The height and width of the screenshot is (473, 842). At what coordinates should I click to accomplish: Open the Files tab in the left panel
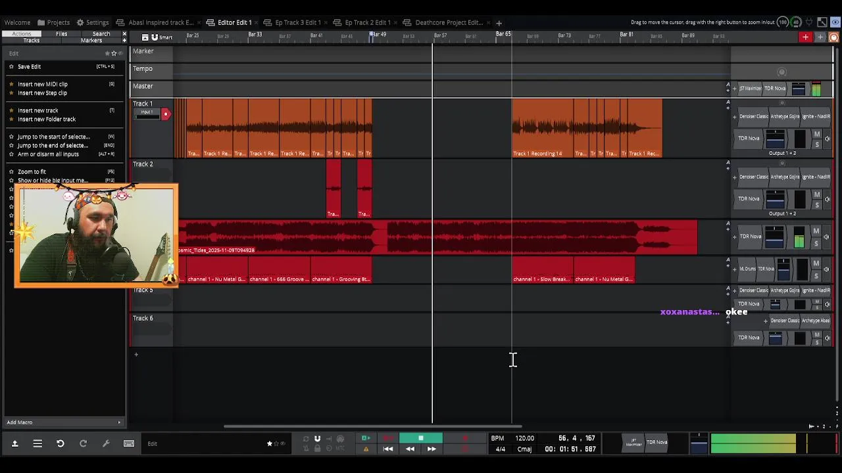[61, 34]
